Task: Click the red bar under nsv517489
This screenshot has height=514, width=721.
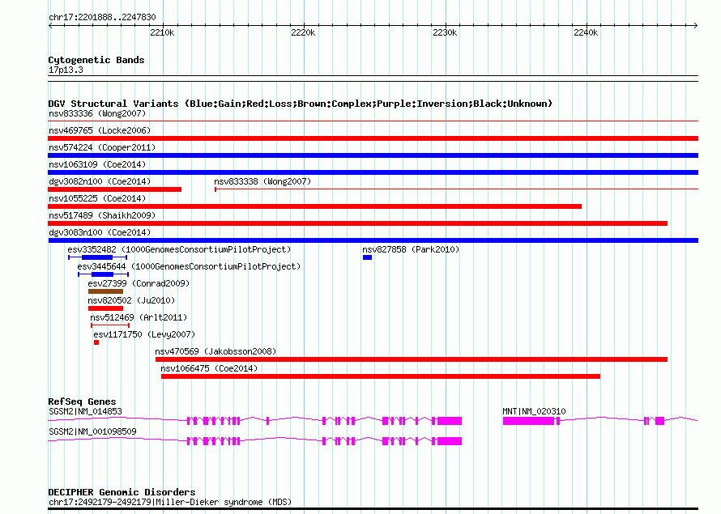Action: click(x=358, y=223)
